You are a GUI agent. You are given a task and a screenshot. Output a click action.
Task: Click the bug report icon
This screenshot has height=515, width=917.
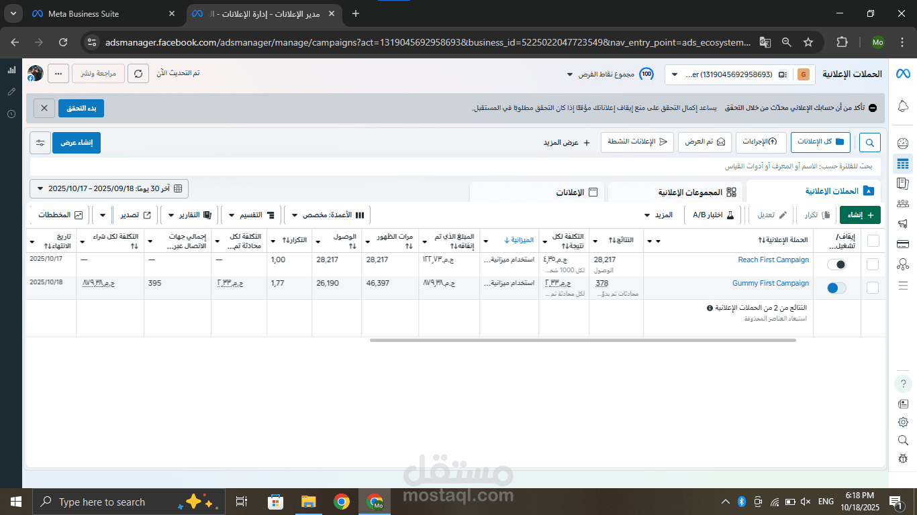point(903,459)
